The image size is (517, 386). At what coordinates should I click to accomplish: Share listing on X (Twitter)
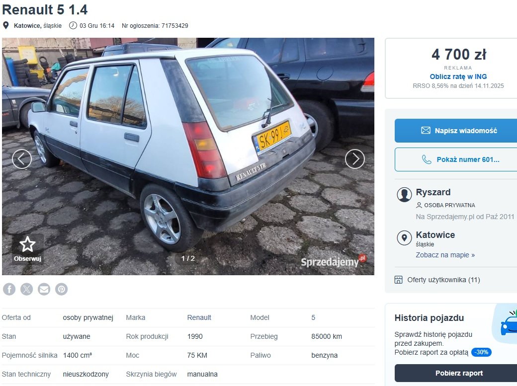click(27, 289)
